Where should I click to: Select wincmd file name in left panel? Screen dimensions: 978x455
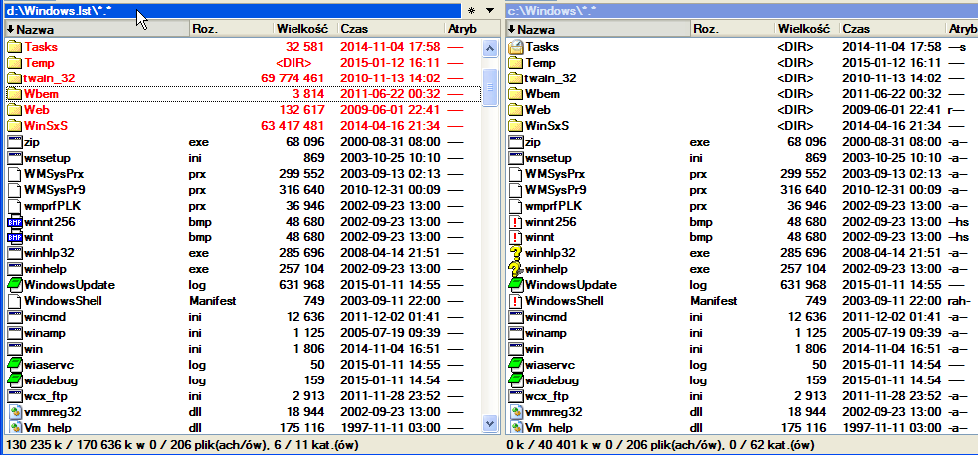click(43, 317)
